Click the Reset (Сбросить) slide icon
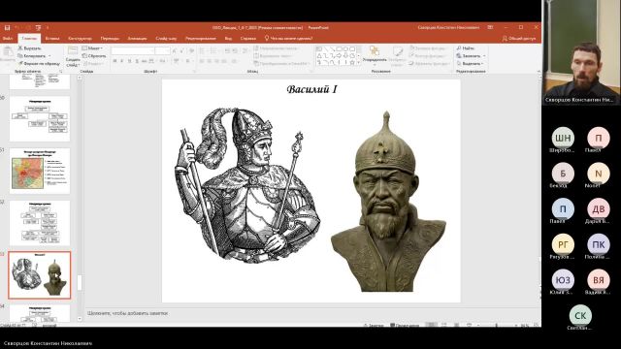The width and height of the screenshot is (621, 349). click(x=84, y=56)
